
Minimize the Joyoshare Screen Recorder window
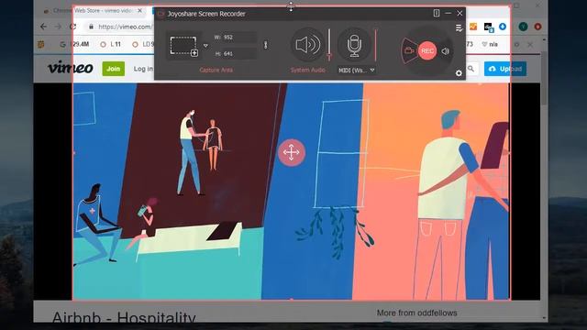[449, 14]
